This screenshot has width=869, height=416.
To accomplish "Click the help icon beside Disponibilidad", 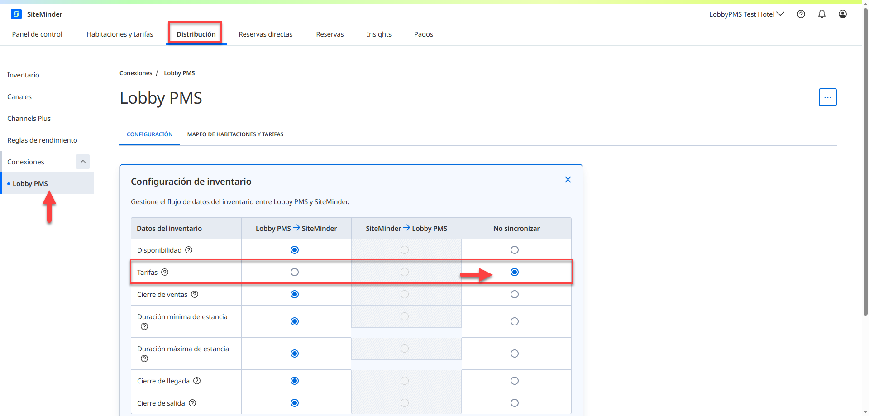I will [189, 250].
